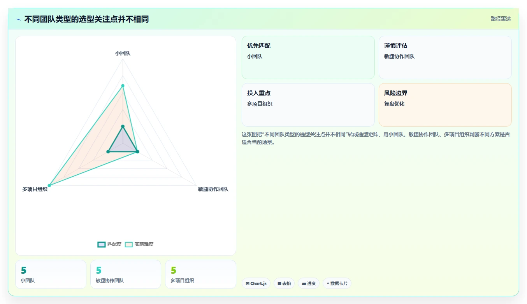Click the 实施难度 data point at 多项目组织 vertex
Image resolution: width=527 pixels, height=304 pixels.
(x=49, y=186)
